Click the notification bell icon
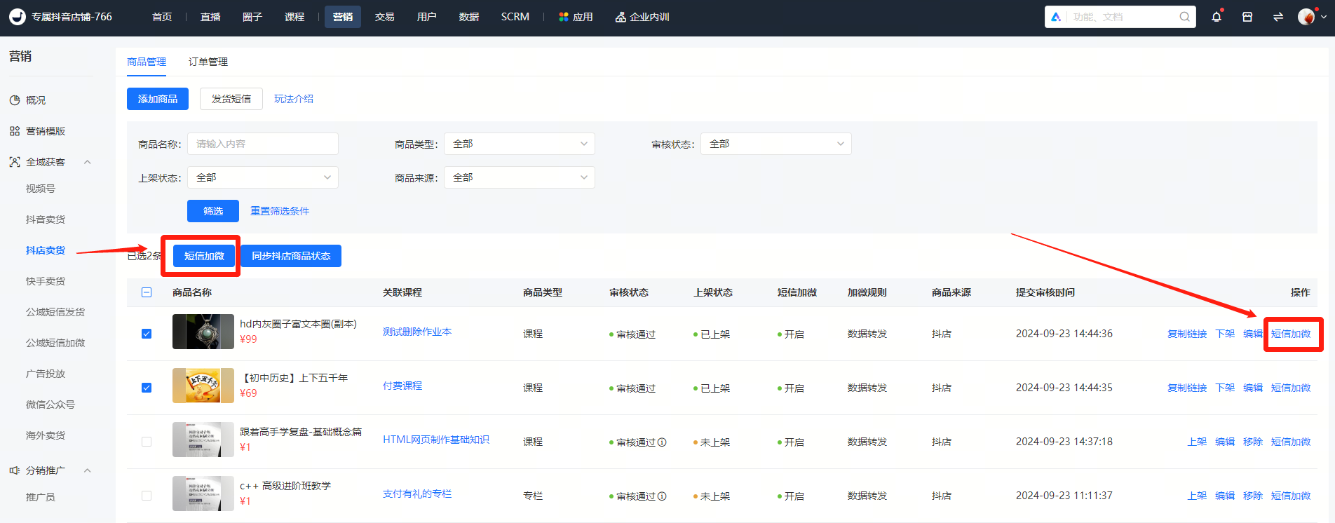The width and height of the screenshot is (1335, 523). pyautogui.click(x=1217, y=17)
